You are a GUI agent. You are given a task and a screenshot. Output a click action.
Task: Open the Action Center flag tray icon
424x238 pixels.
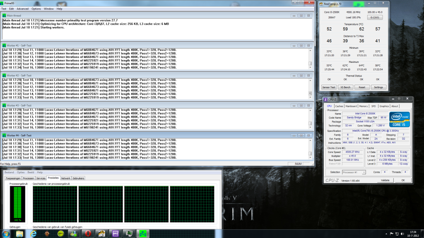[392, 234]
